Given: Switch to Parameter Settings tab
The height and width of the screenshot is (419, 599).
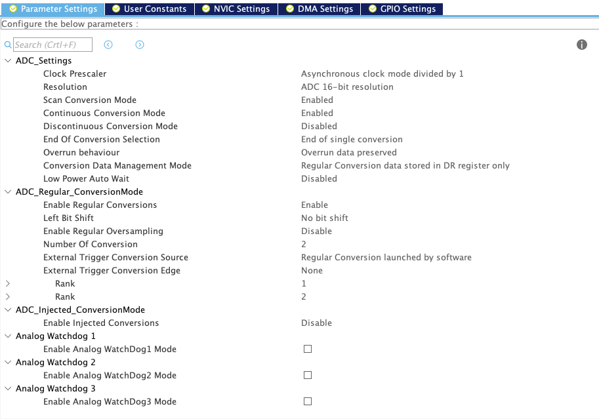Looking at the screenshot, I should [52, 9].
